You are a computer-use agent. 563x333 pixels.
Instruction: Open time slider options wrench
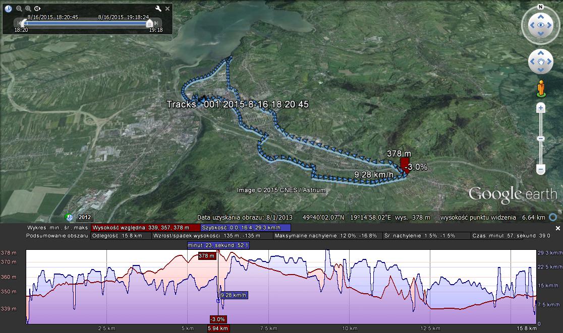pyautogui.click(x=158, y=9)
